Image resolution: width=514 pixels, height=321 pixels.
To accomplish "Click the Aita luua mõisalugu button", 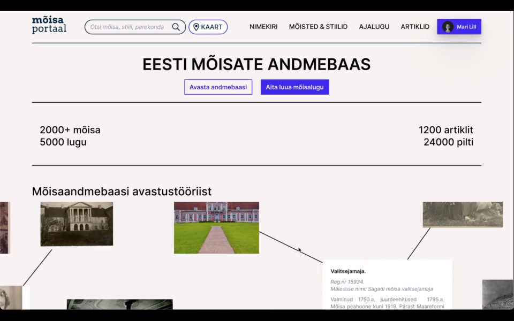I will point(294,87).
